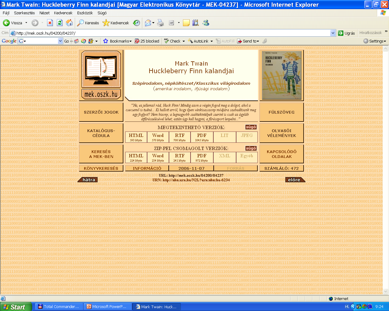Open the Keresés search pane
The height and width of the screenshot is (311, 389).
[88, 23]
